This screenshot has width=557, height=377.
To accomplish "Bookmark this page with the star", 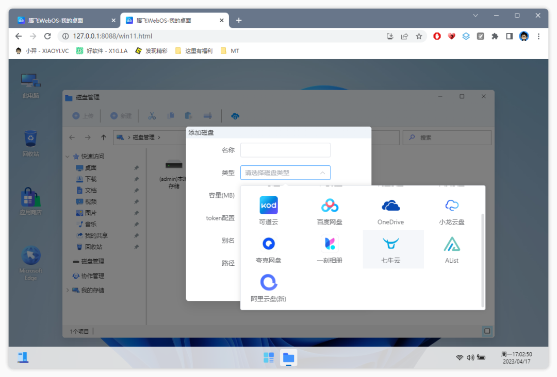I will (419, 36).
